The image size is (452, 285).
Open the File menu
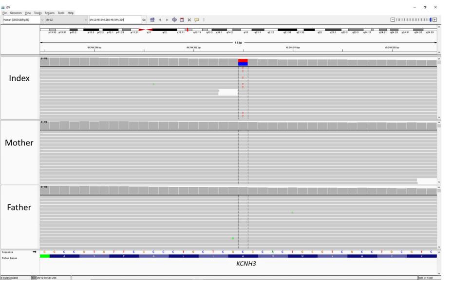(4, 13)
